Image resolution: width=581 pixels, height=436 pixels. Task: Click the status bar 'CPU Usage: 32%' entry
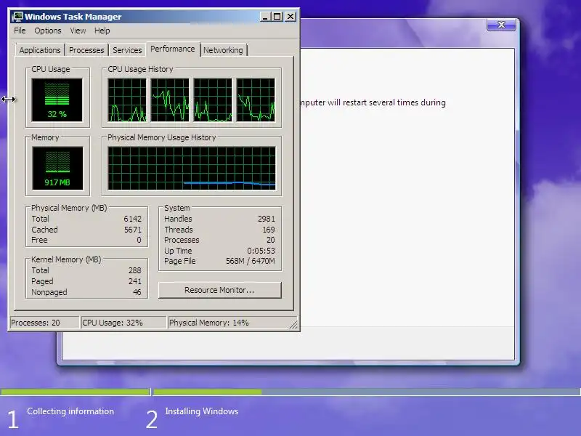pyautogui.click(x=123, y=323)
